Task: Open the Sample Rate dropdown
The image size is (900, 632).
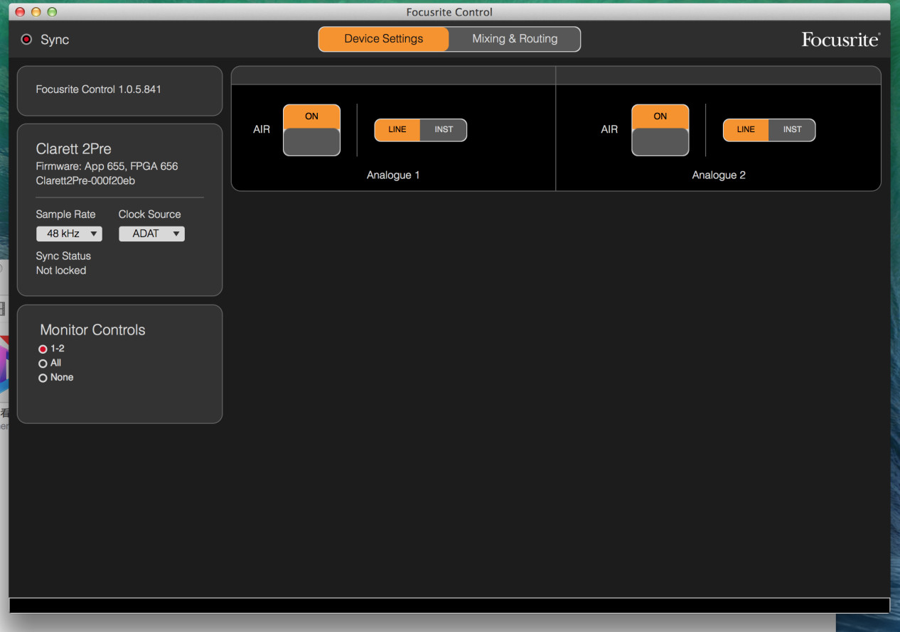Action: (x=69, y=234)
